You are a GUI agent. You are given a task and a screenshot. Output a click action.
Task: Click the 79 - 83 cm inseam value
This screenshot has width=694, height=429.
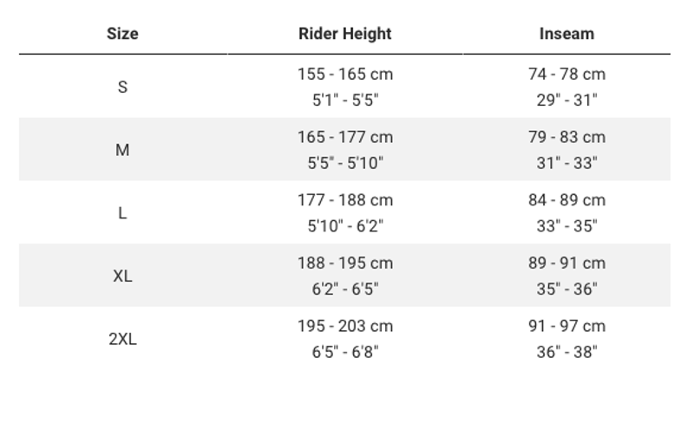566,137
